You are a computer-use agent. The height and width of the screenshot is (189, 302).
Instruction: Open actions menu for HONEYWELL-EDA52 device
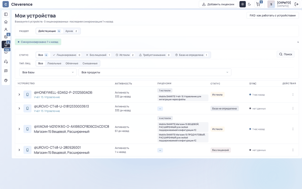[x=293, y=95]
